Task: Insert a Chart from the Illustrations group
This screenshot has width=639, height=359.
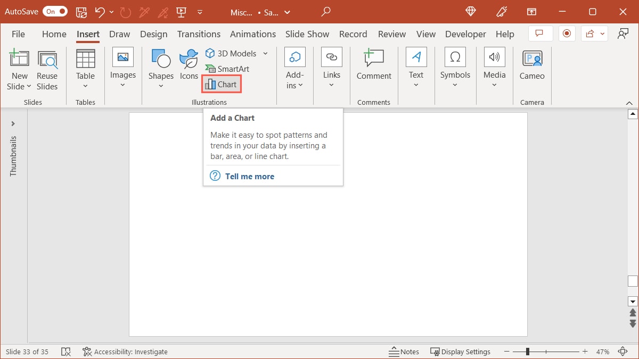Action: [221, 84]
